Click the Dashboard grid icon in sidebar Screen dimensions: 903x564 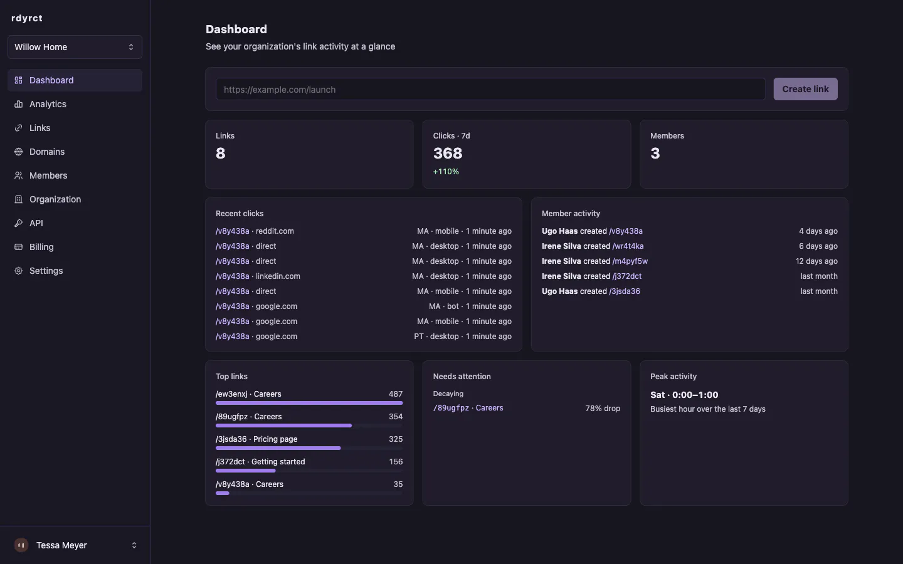[18, 80]
